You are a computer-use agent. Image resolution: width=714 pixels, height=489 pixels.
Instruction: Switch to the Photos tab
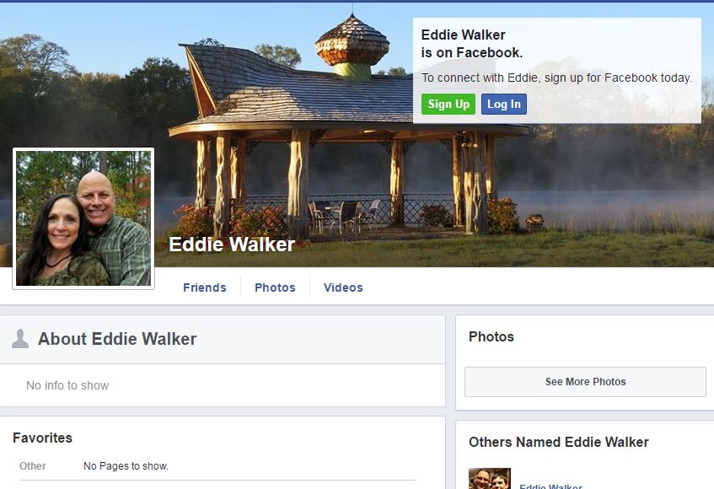pos(275,287)
